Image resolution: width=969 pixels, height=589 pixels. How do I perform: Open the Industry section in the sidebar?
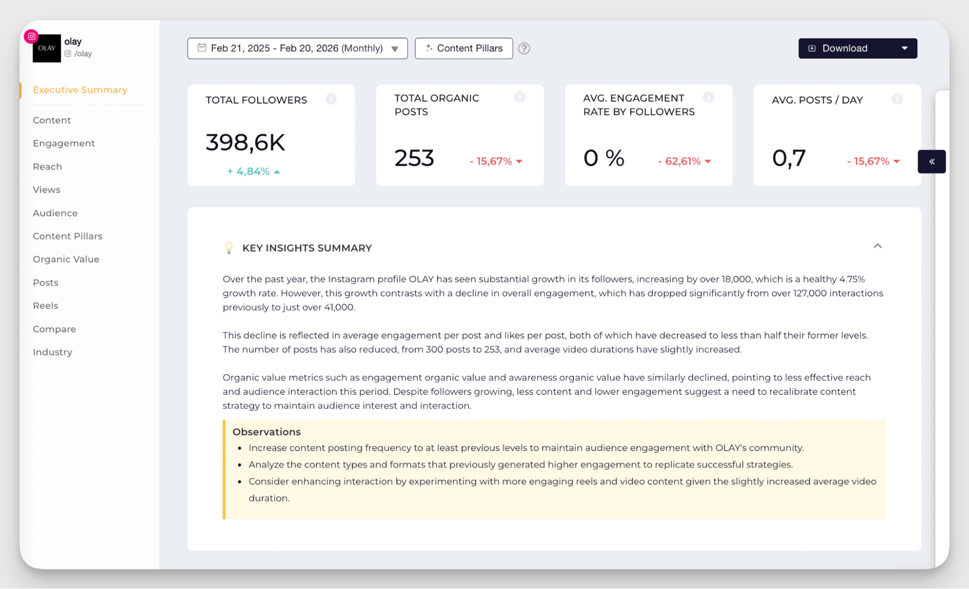click(52, 352)
